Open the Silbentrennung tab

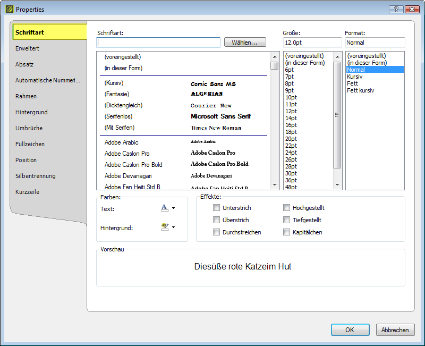[x=36, y=176]
